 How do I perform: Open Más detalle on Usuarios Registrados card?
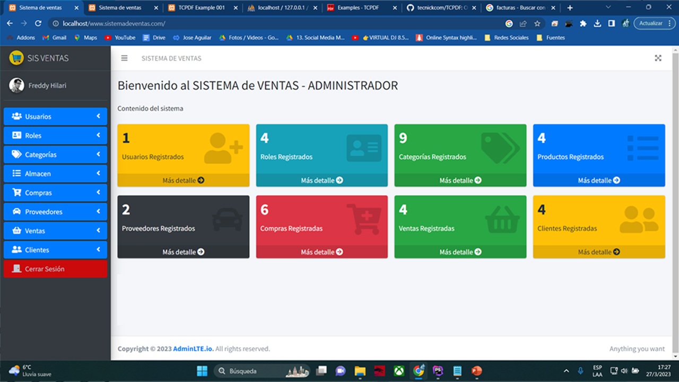(183, 180)
